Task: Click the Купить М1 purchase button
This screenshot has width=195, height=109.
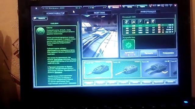Action: pos(129,54)
